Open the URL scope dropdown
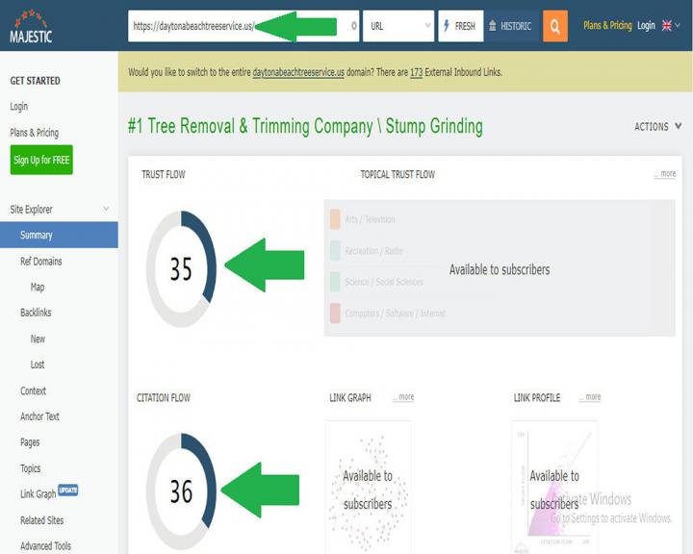Image resolution: width=693 pixels, height=554 pixels. point(398,26)
